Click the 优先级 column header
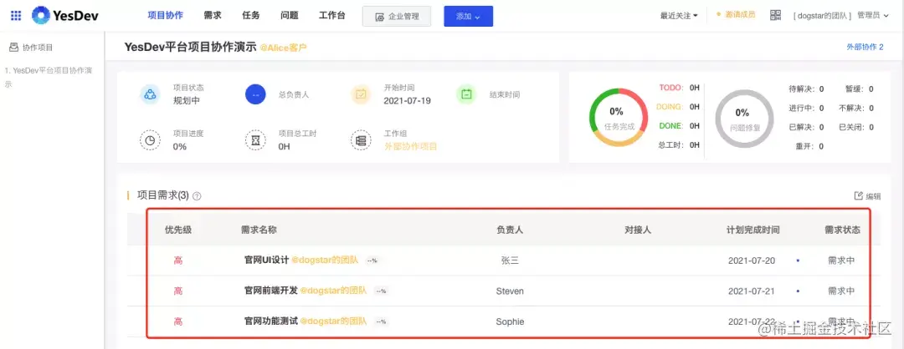This screenshot has width=904, height=349. [x=178, y=230]
